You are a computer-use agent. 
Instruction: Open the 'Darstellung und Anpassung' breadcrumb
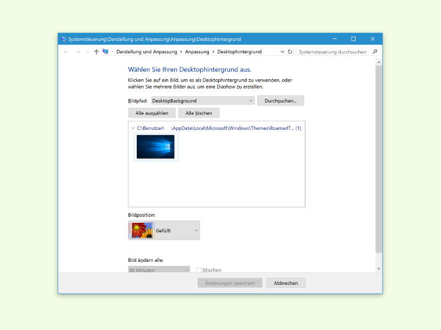(x=147, y=52)
